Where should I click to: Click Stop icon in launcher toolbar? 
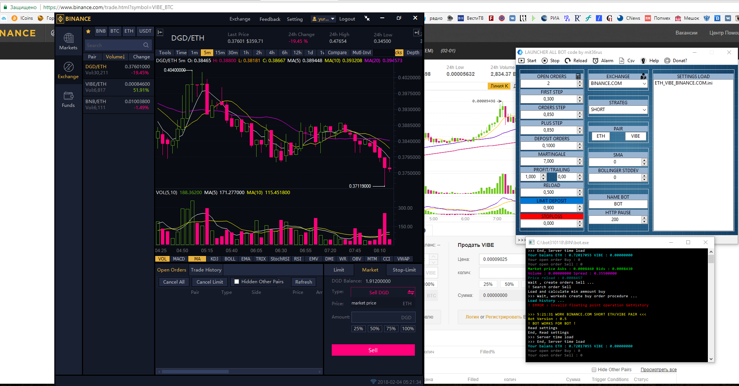545,61
